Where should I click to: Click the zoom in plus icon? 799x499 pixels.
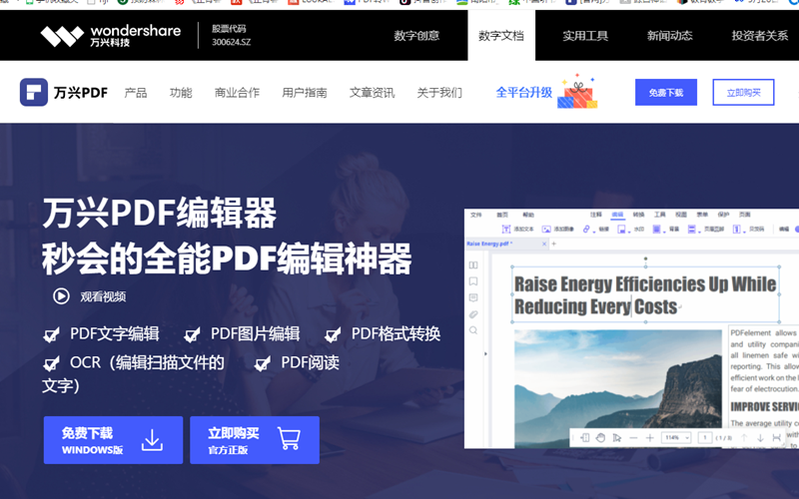[x=649, y=437]
